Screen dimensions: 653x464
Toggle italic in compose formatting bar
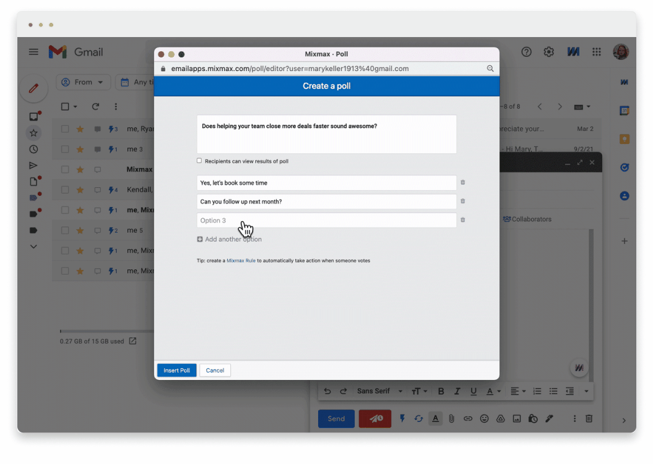tap(457, 391)
